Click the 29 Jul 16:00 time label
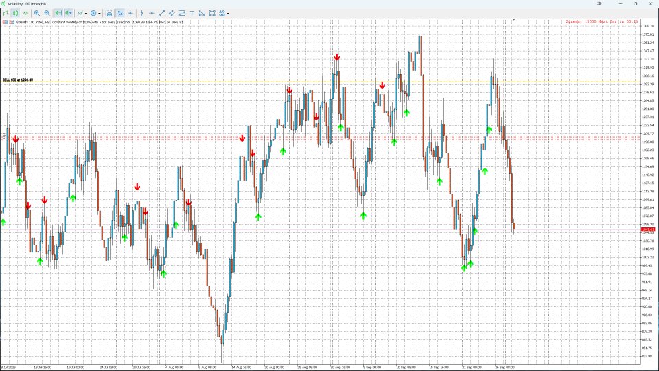The width and height of the screenshot is (659, 371). click(141, 367)
